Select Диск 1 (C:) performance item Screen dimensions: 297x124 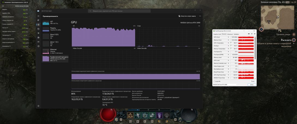point(55,44)
